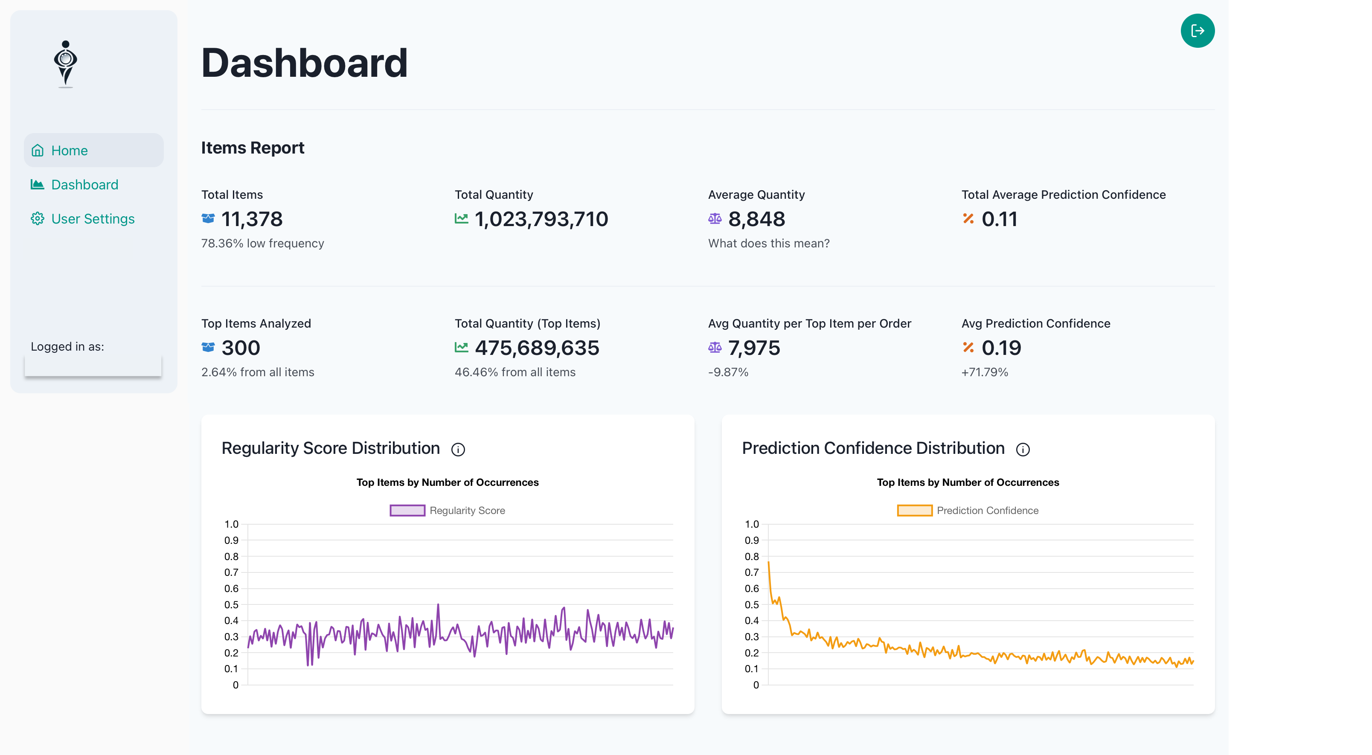
Task: Click the teal logout button
Action: [x=1198, y=31]
